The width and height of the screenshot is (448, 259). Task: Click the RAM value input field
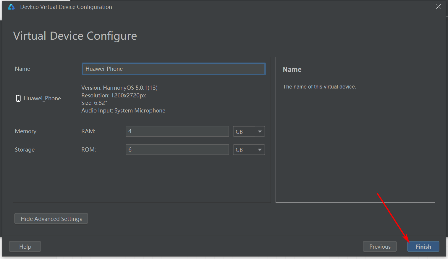(x=177, y=131)
